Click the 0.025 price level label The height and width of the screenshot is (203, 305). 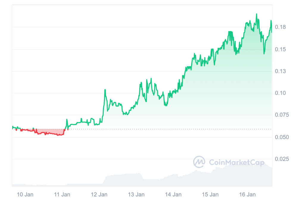pos(281,159)
